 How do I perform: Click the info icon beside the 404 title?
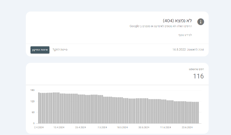(200, 22)
